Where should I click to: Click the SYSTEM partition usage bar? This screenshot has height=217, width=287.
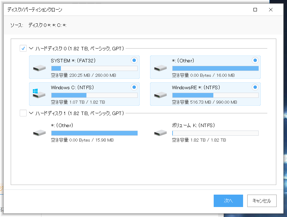point(94,69)
